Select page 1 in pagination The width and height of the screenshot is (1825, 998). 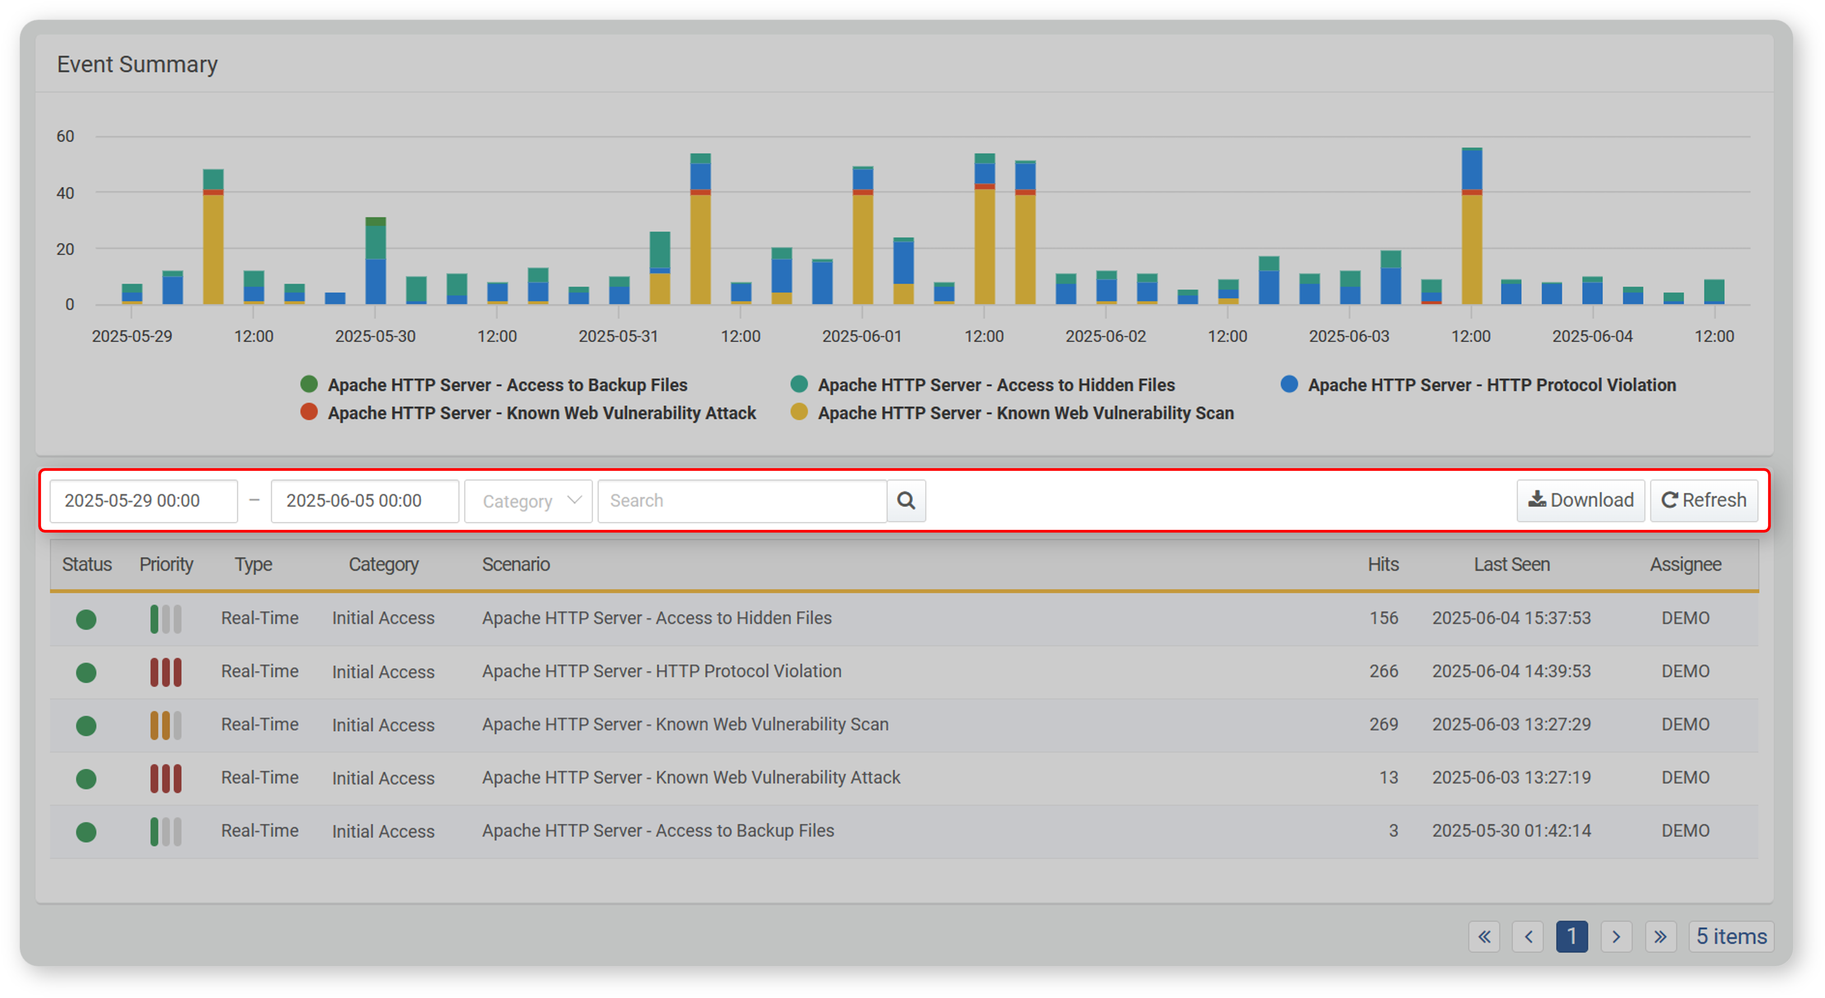1571,937
